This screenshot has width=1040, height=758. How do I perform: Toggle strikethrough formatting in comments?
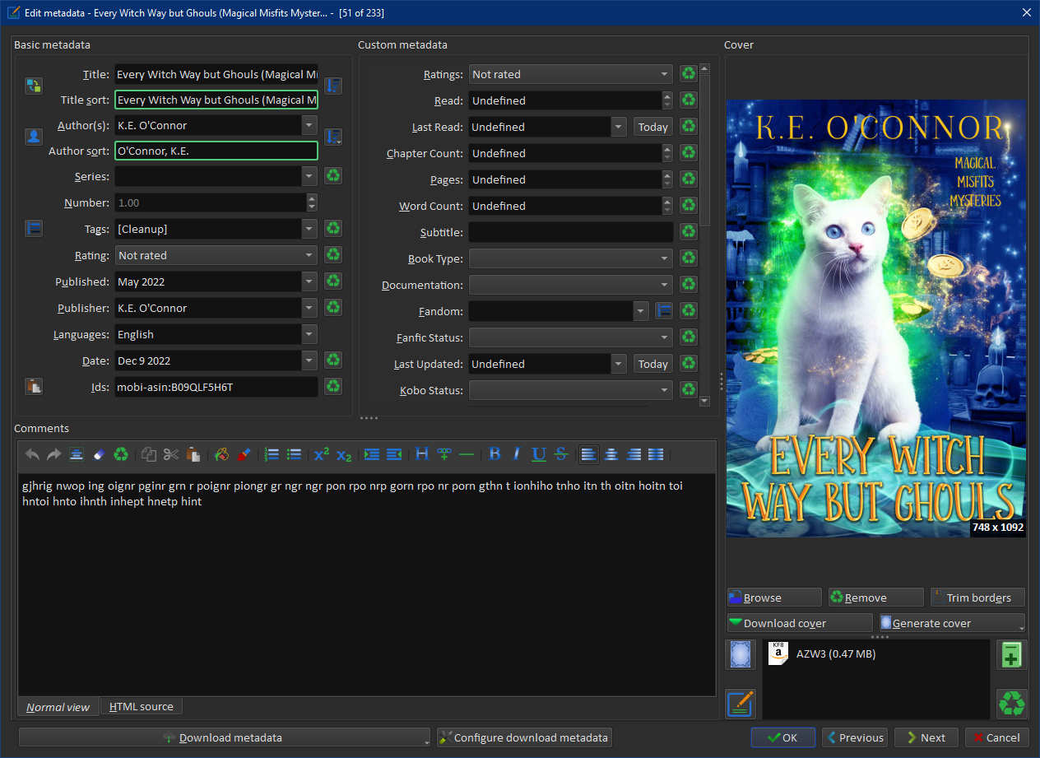click(561, 454)
